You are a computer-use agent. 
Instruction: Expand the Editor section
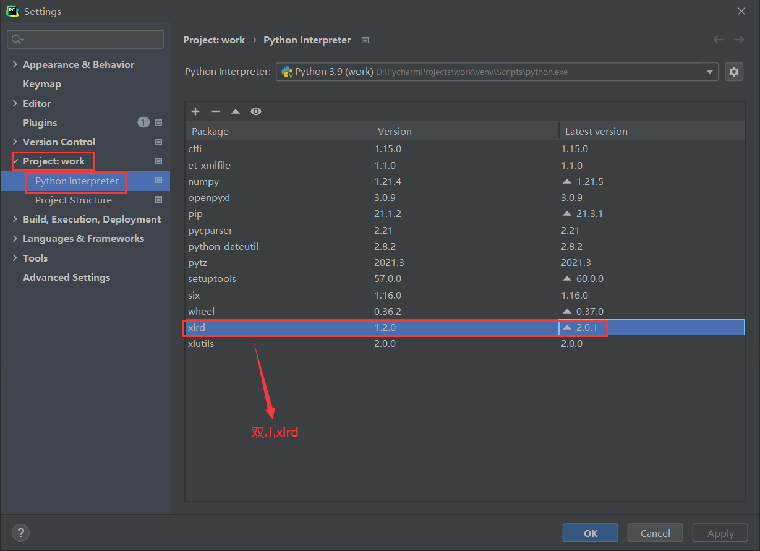15,103
